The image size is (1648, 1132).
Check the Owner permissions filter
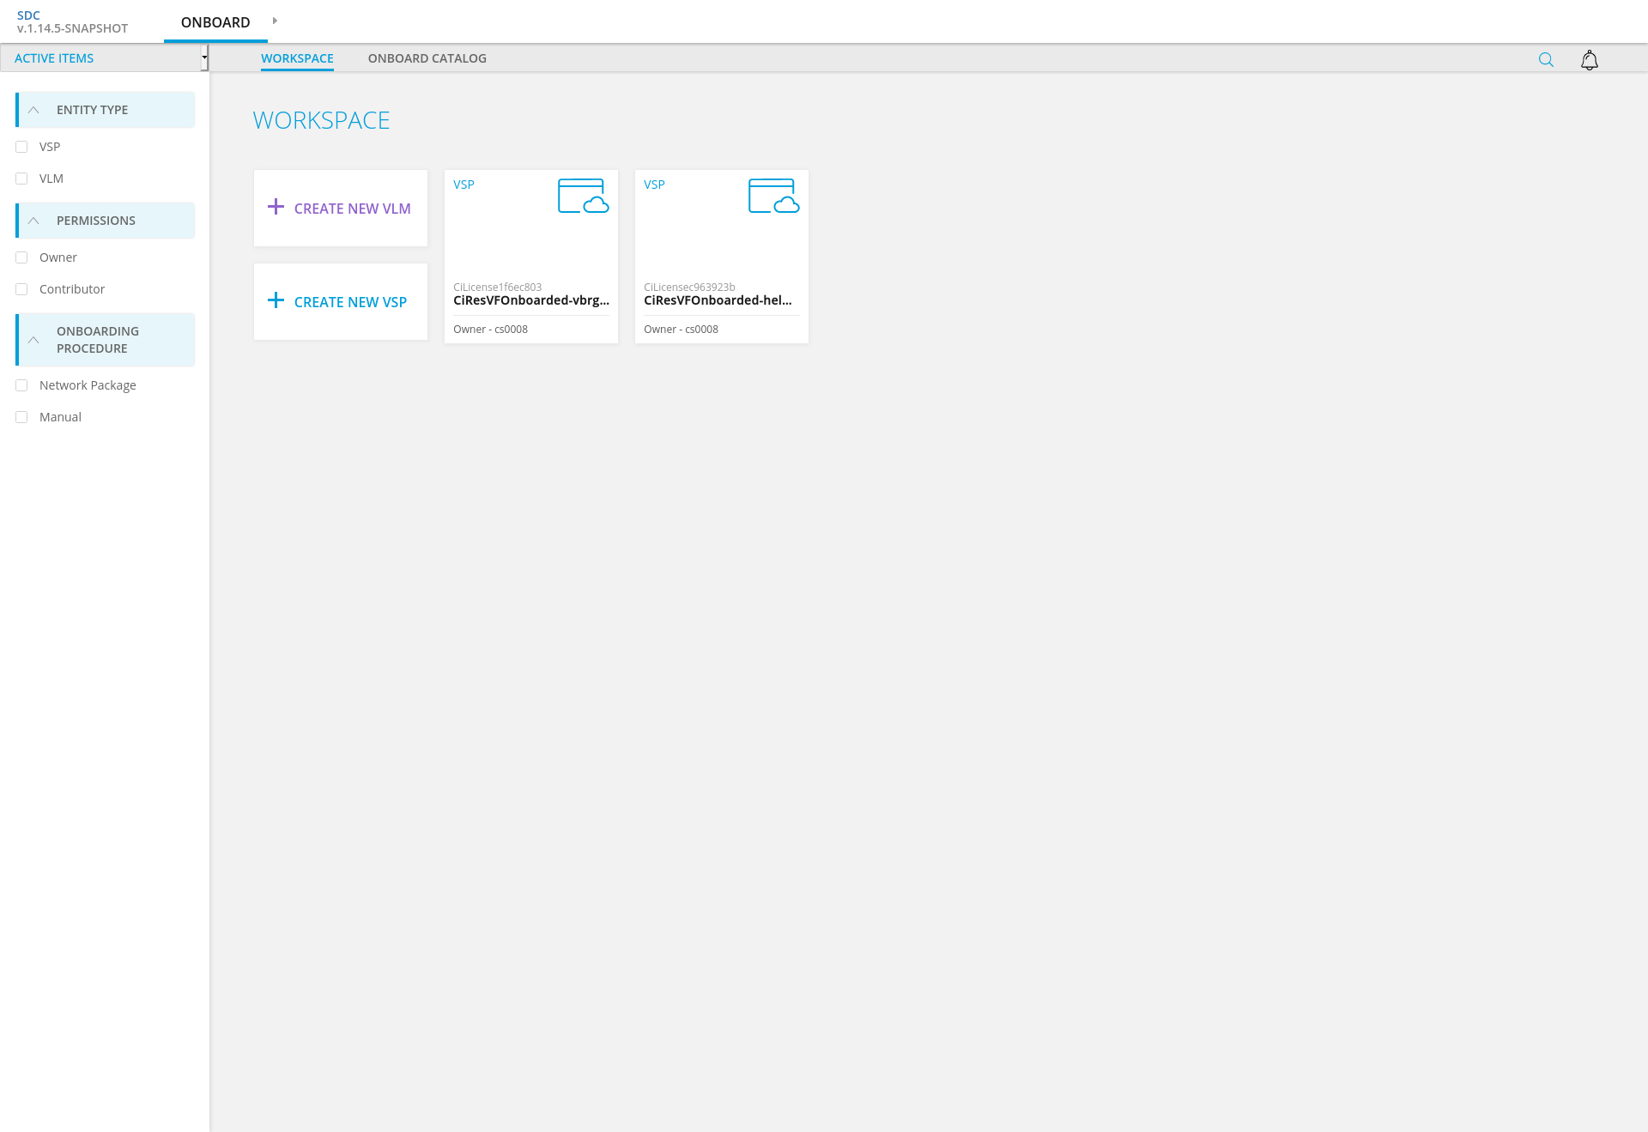coord(21,257)
